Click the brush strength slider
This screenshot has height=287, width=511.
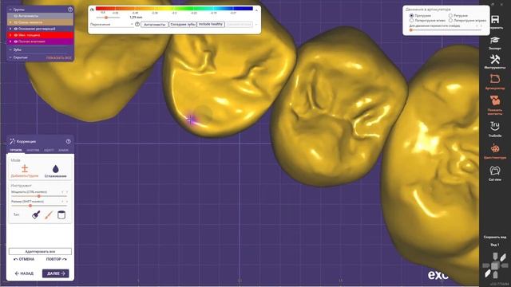[39, 196]
